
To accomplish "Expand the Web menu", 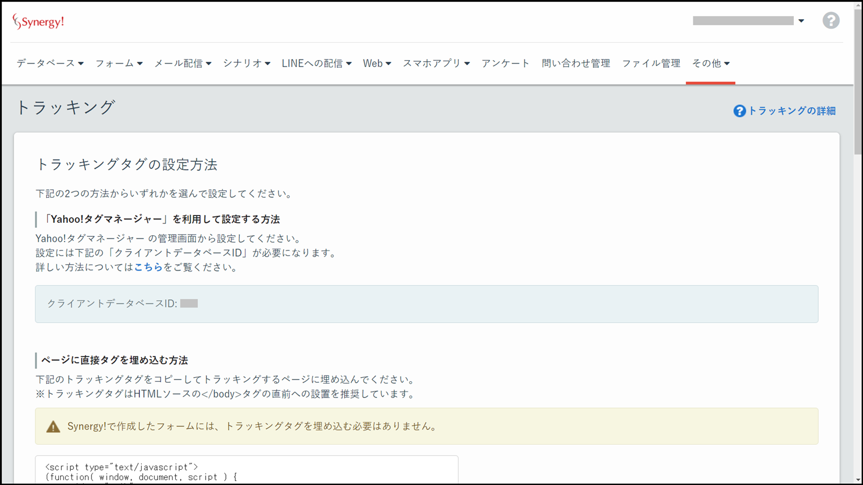I will [x=376, y=63].
